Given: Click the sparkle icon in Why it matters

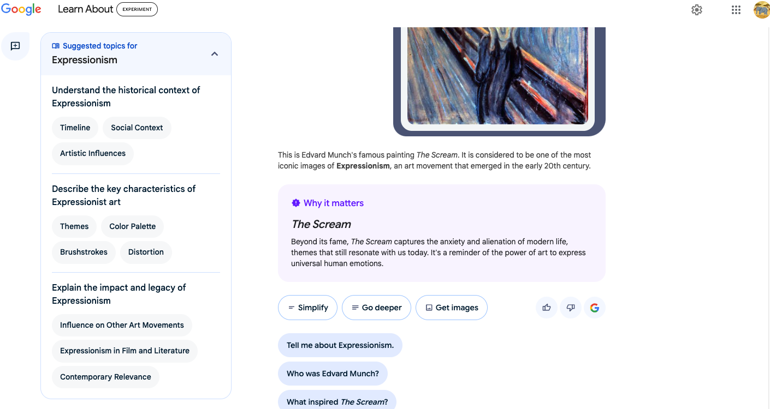Looking at the screenshot, I should tap(295, 203).
